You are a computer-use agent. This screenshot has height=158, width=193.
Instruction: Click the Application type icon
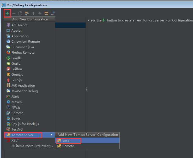click(x=8, y=36)
